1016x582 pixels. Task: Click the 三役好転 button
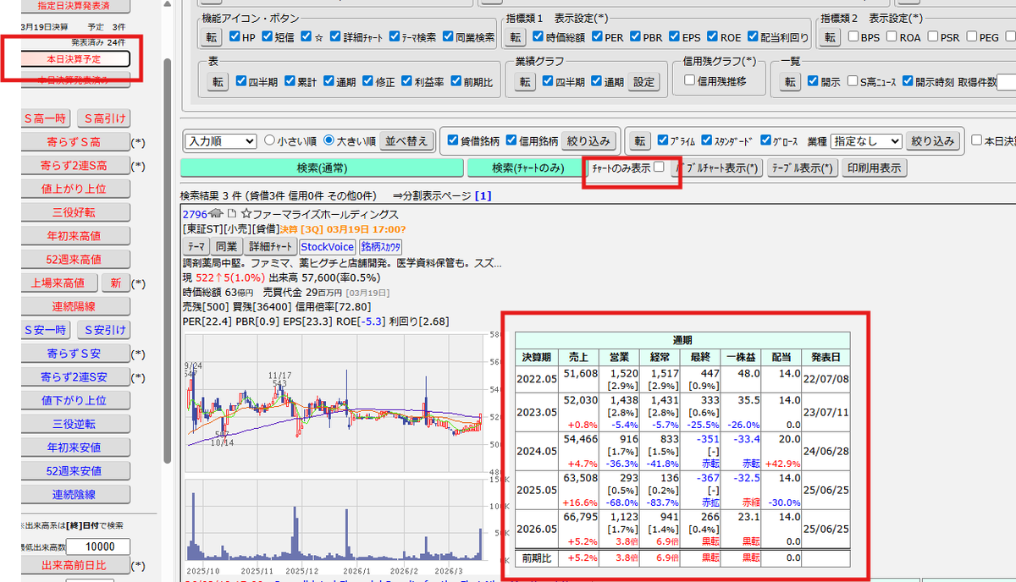coord(75,212)
